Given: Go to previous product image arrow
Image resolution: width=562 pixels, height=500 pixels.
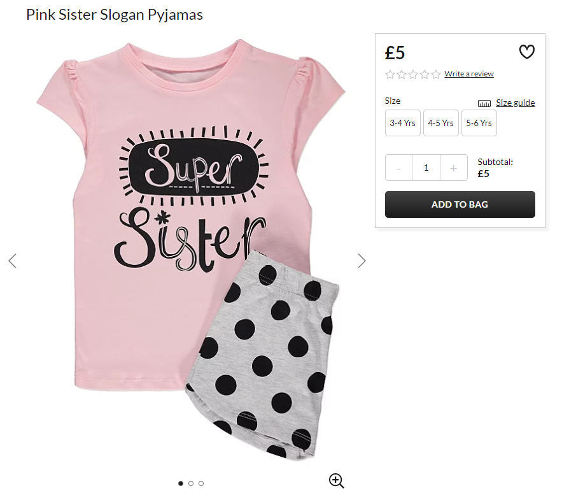Looking at the screenshot, I should coord(13,261).
